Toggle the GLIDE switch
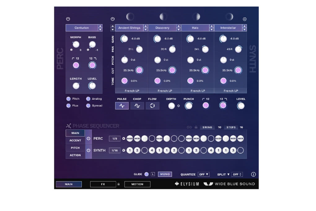316x211 pixels. point(147,174)
